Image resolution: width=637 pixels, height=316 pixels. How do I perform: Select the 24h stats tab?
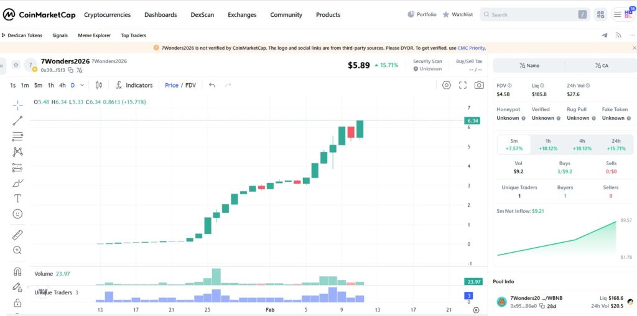616,145
